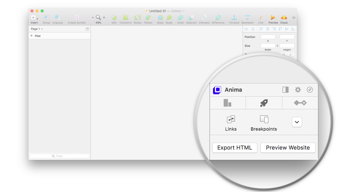
Task: Open the Edited title dropdown arrow
Action: [183, 11]
